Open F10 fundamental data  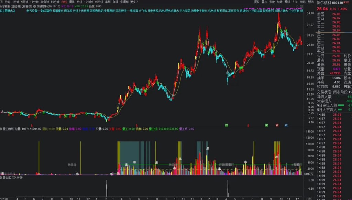point(295,2)
